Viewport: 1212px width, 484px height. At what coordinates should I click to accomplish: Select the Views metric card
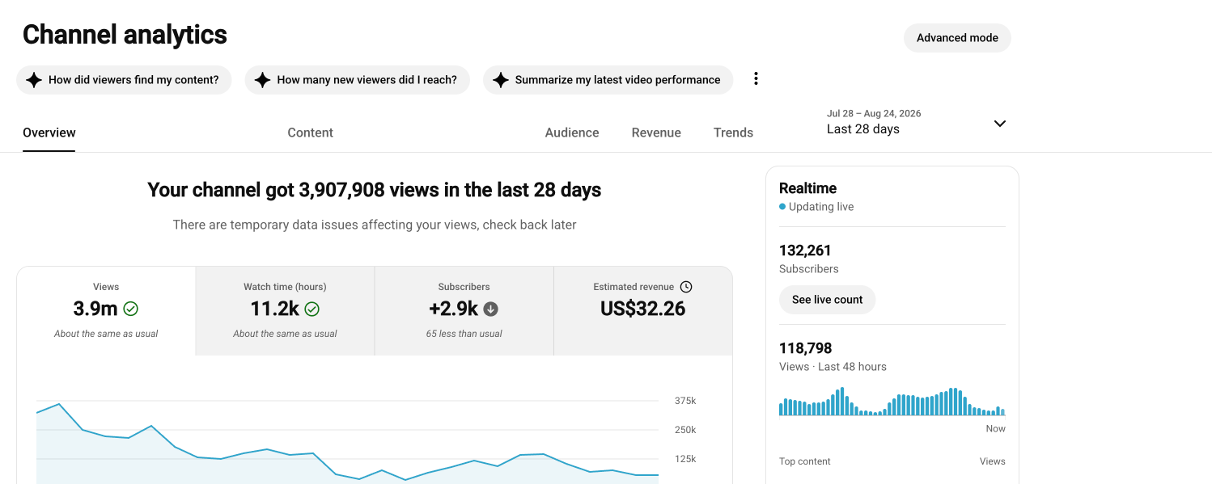pyautogui.click(x=106, y=311)
